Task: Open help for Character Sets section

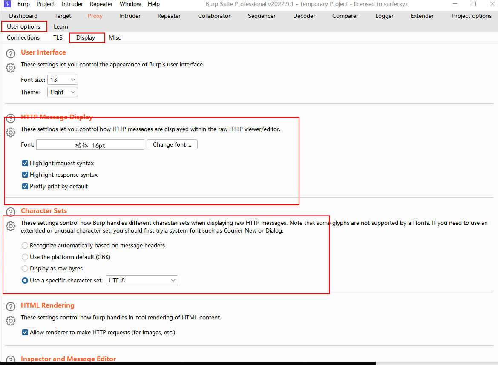Action: [11, 212]
